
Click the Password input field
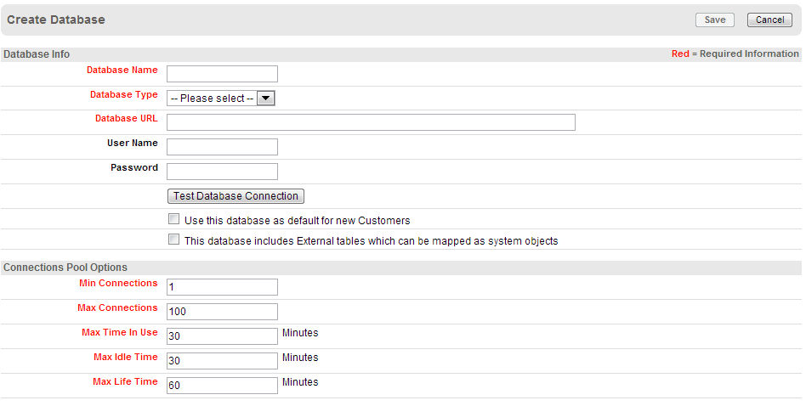[222, 172]
